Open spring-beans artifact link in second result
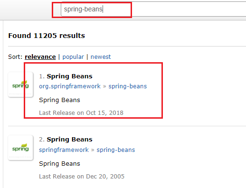The image size is (246, 188). pyautogui.click(x=116, y=150)
